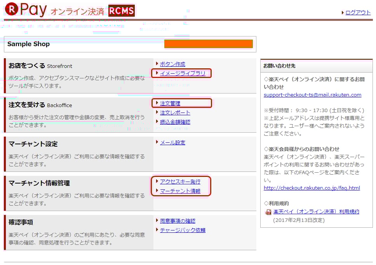The height and width of the screenshot is (265, 376).
Task: Click the 注文を受ける Backoffice heading
Action: (40, 105)
